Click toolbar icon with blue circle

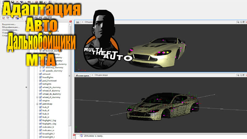tap(17, 18)
